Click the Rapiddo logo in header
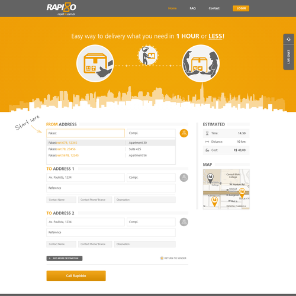Viewport: 296px width, 296px height. (61, 9)
